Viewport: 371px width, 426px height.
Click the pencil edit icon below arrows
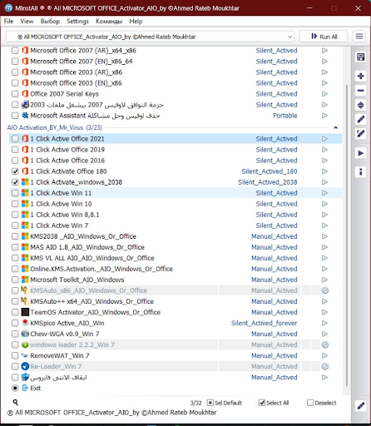click(360, 120)
